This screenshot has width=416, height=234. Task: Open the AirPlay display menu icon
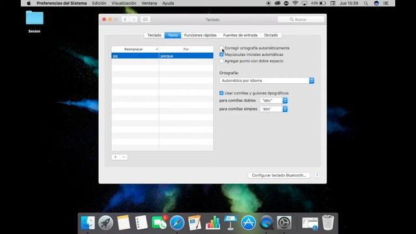point(305,3)
